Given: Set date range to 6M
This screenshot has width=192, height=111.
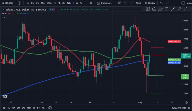Looking at the screenshot, I should [x=23, y=108].
